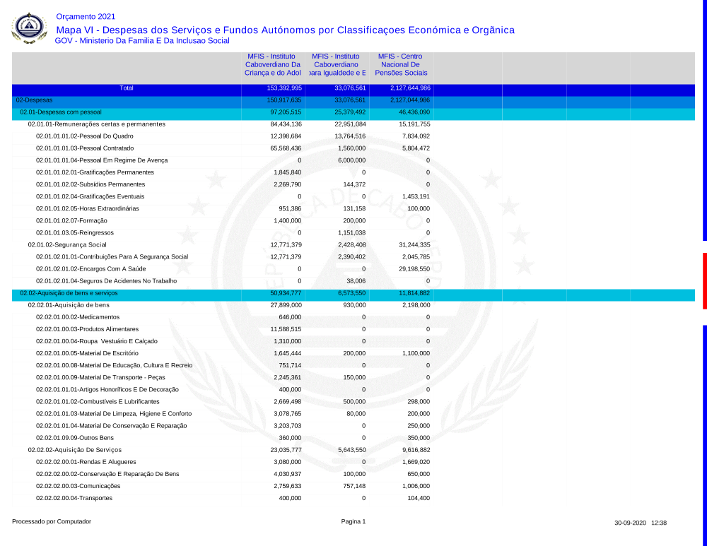
Task: Select the "Comunicações" line item
Action: 78,486
